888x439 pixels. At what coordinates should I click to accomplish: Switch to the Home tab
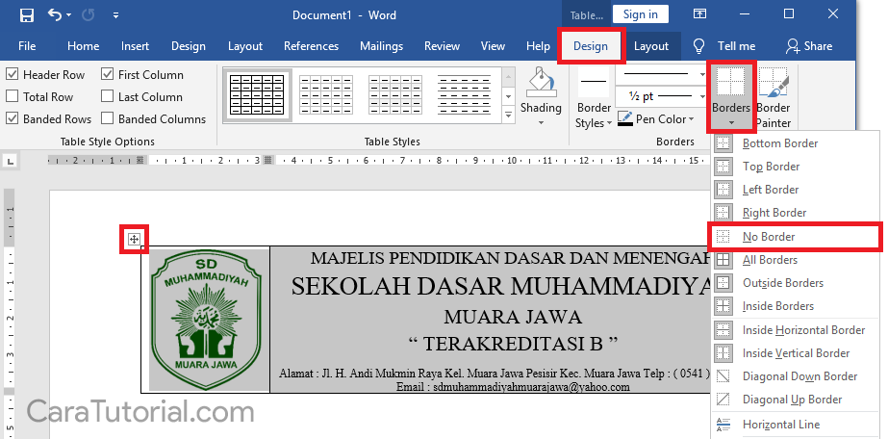tap(84, 46)
